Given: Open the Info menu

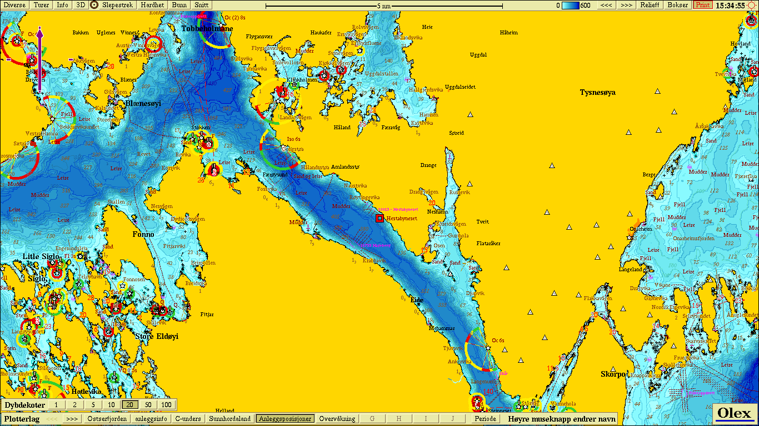Looking at the screenshot, I should (63, 5).
